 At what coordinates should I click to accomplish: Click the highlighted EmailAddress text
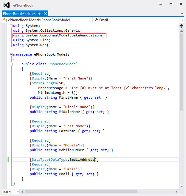(82, 160)
